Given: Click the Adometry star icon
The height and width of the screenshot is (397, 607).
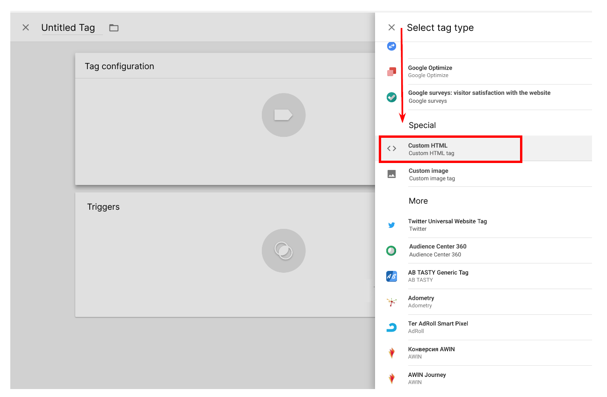Looking at the screenshot, I should [x=391, y=302].
